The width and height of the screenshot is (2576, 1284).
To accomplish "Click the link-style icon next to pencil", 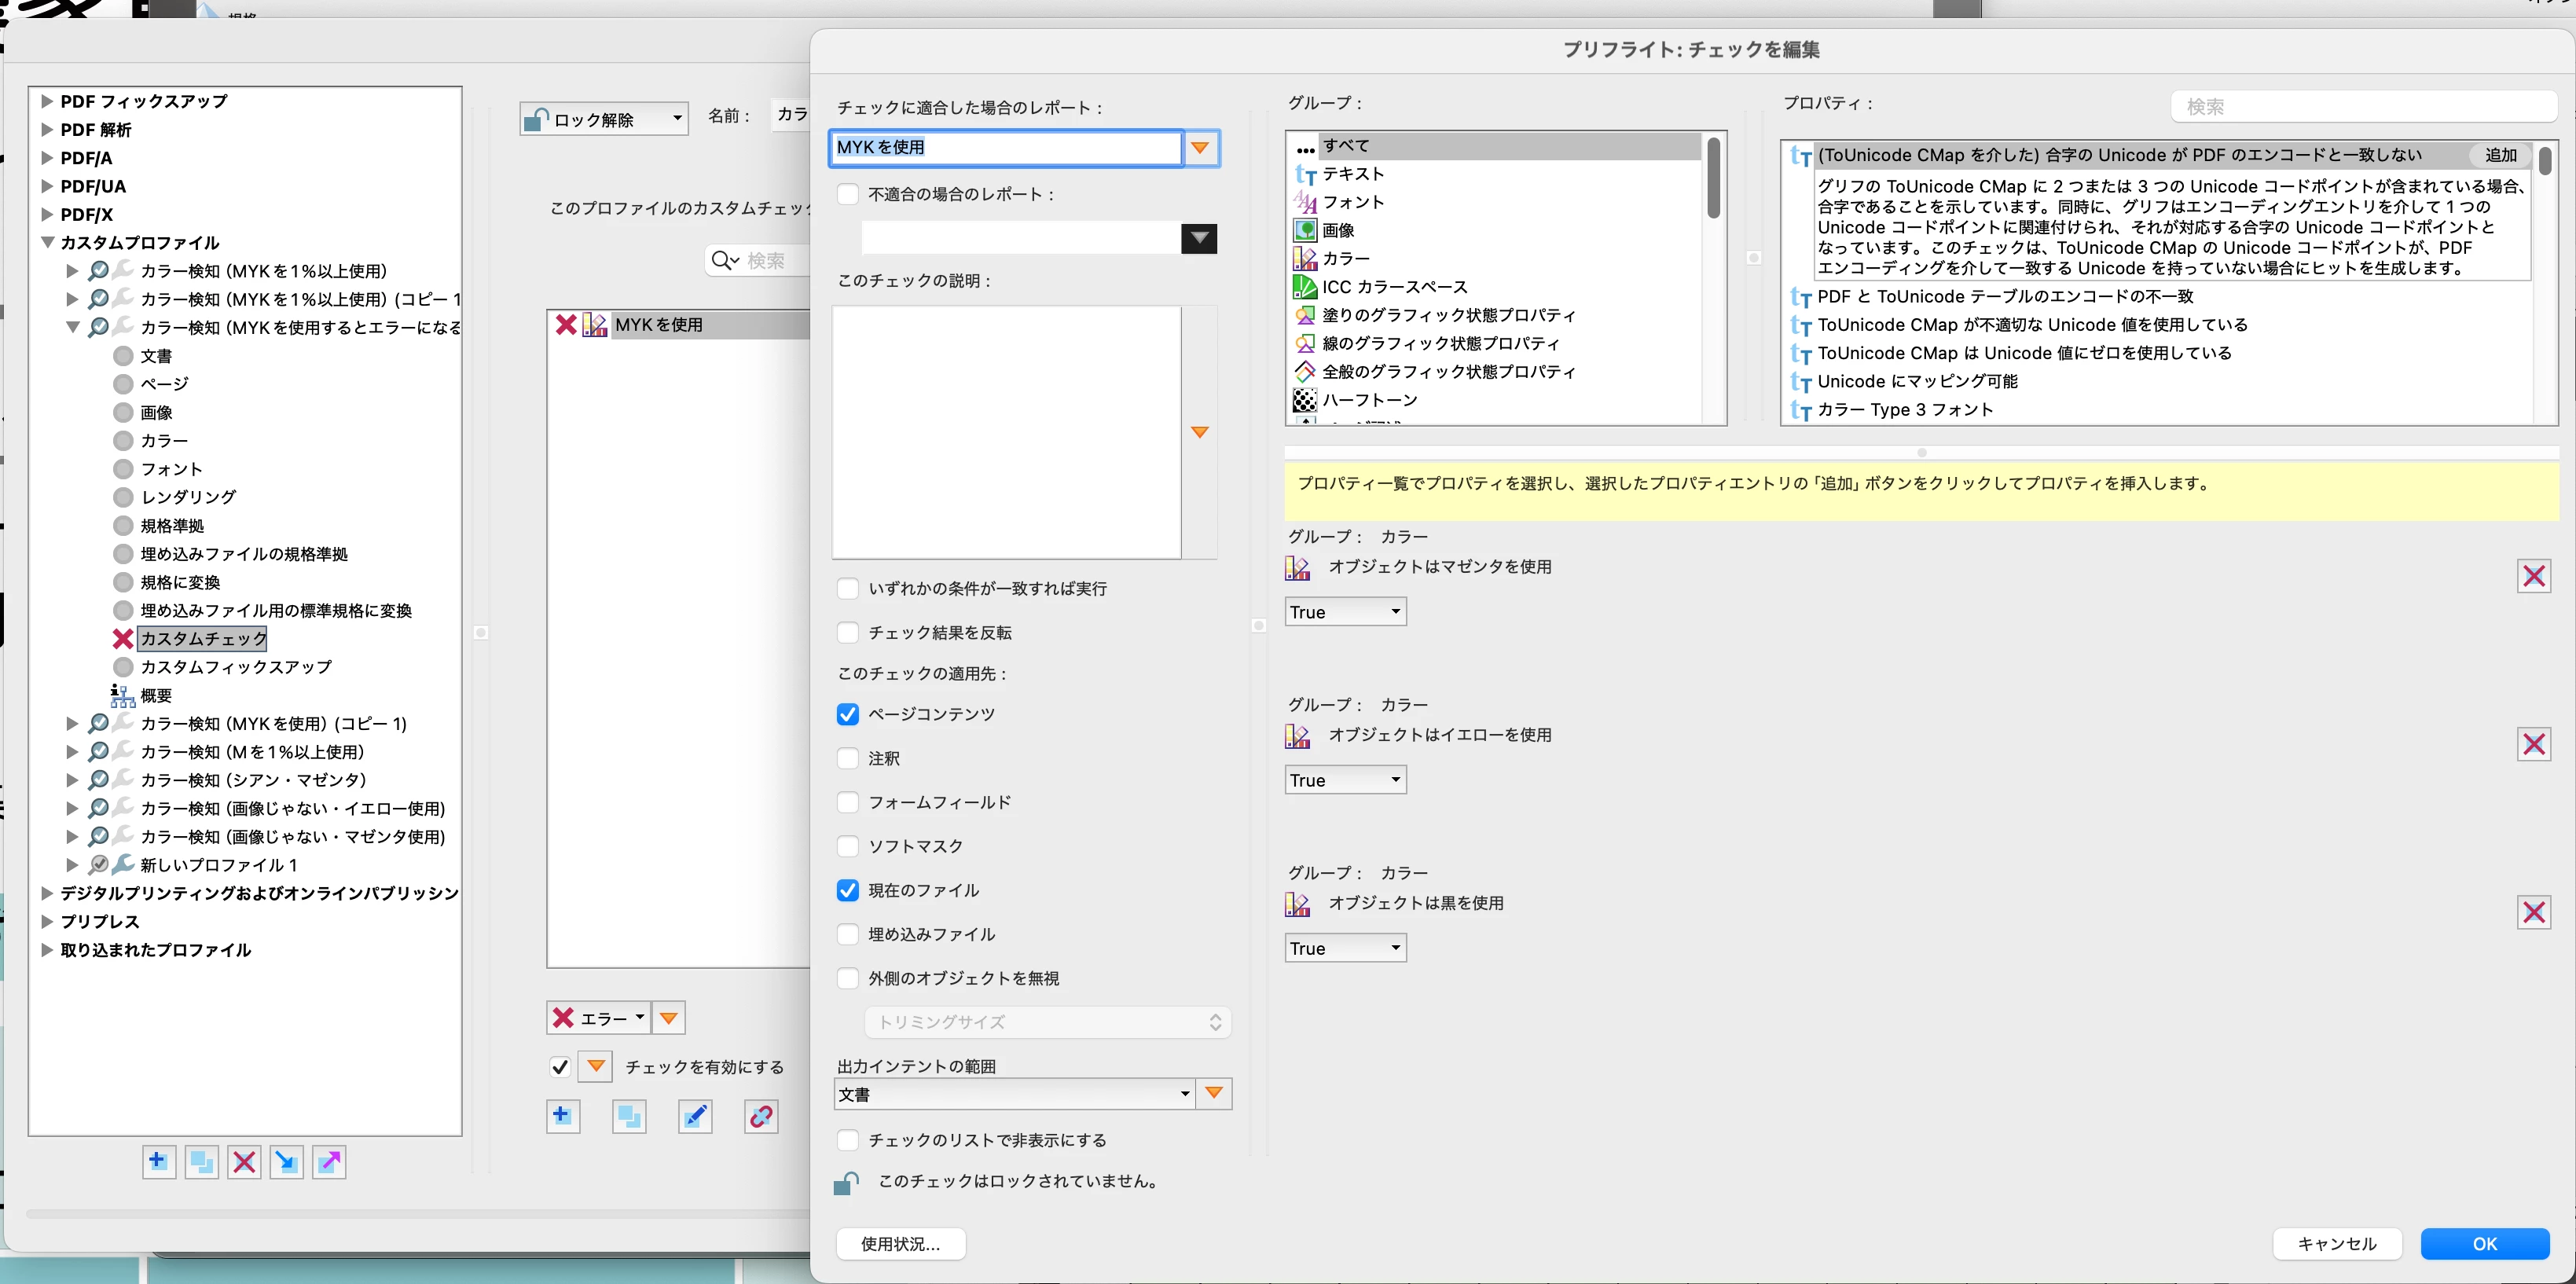I will pyautogui.click(x=761, y=1116).
